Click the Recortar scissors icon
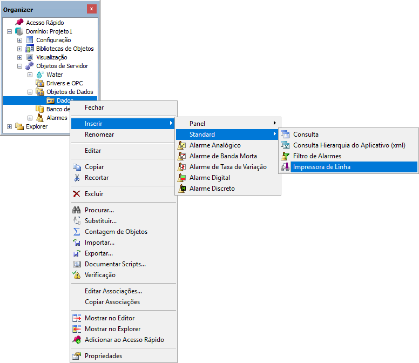This screenshot has height=363, width=419. (77, 178)
